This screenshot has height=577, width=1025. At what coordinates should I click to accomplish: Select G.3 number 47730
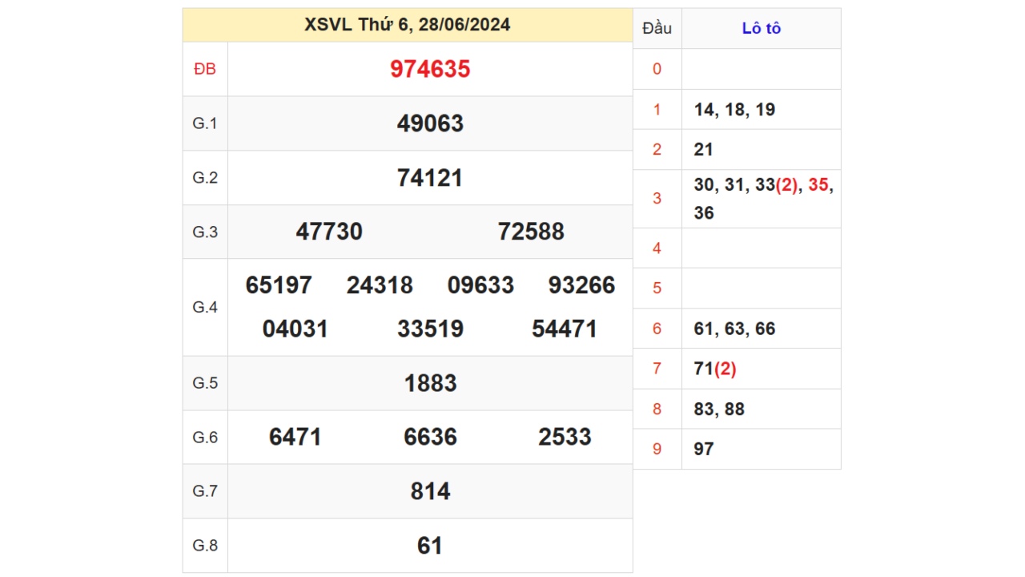coord(329,232)
